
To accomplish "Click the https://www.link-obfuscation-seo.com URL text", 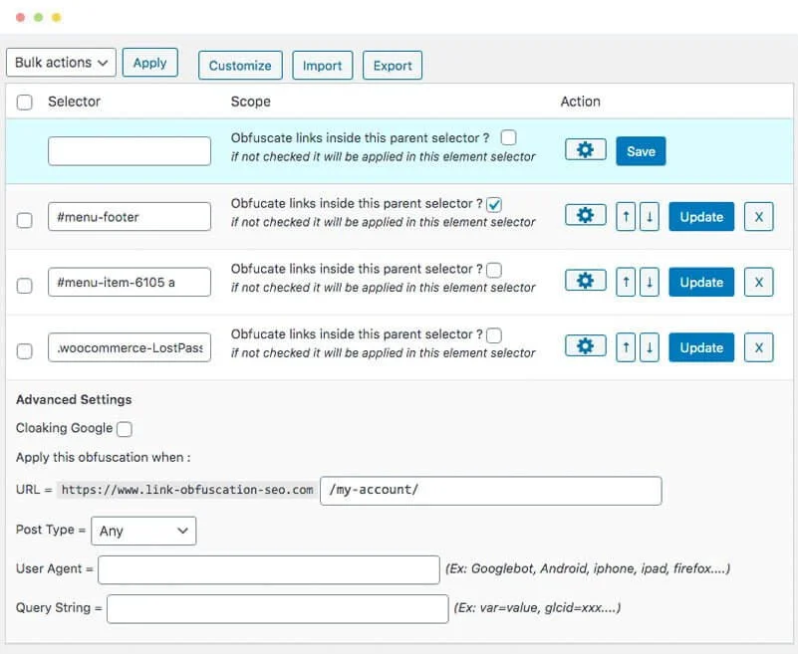I will (x=186, y=490).
